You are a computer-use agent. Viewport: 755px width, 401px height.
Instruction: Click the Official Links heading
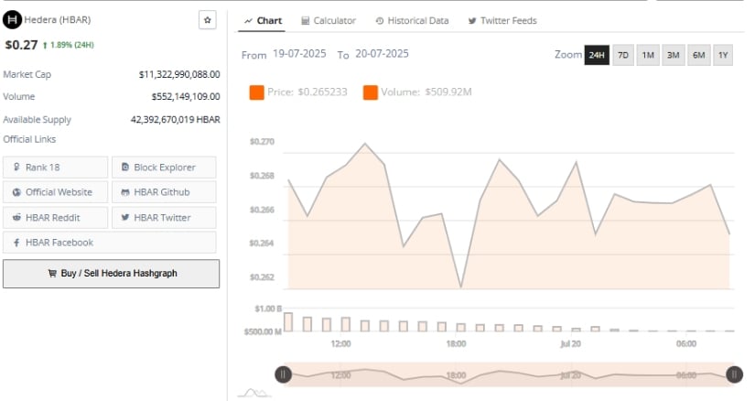click(29, 139)
